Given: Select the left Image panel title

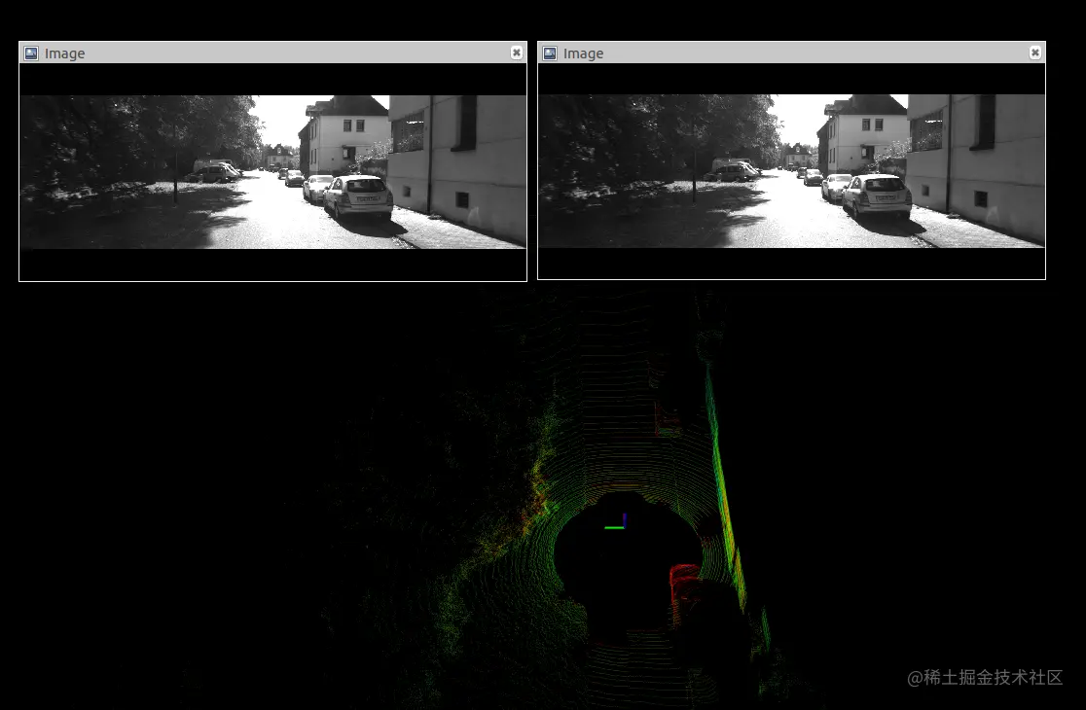Looking at the screenshot, I should (64, 53).
